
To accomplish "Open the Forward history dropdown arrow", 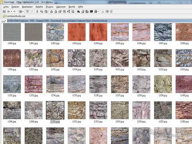I will [17, 12].
